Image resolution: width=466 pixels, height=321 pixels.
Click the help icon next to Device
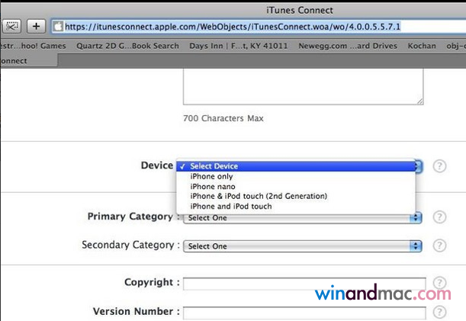coord(439,166)
